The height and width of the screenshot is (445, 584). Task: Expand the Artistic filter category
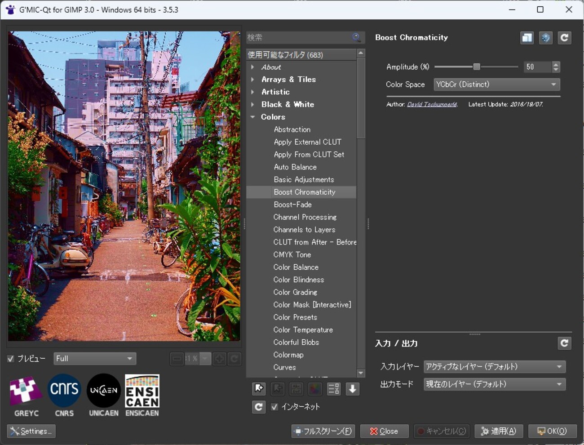253,92
